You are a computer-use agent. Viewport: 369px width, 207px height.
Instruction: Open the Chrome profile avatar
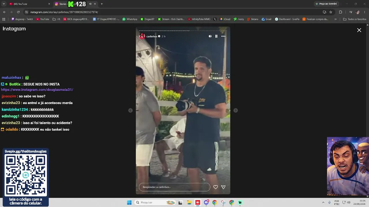pos(358,12)
